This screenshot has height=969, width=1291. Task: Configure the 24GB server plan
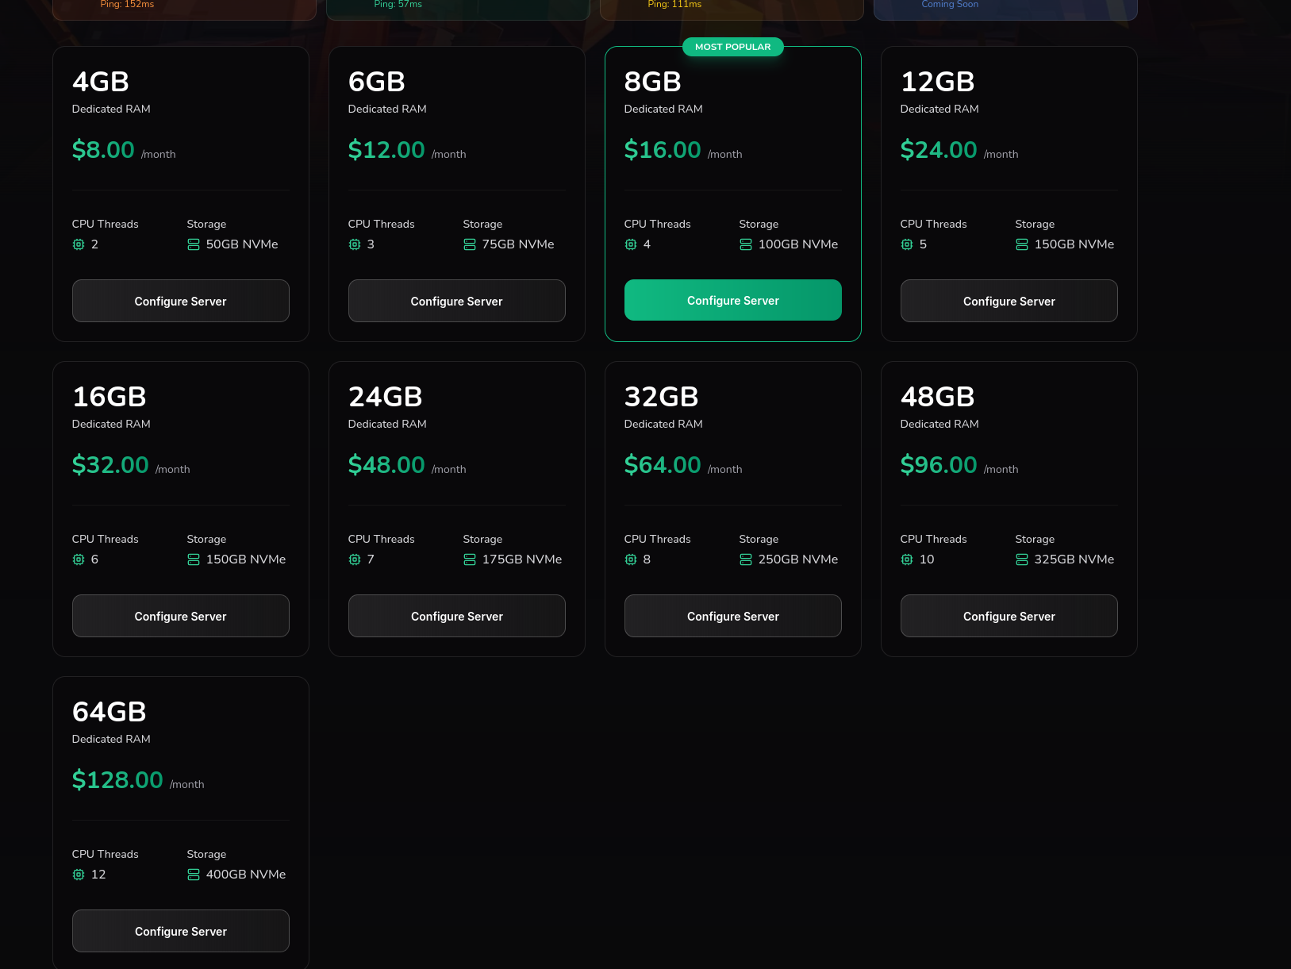click(x=457, y=616)
